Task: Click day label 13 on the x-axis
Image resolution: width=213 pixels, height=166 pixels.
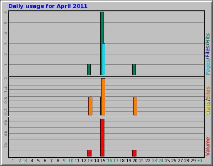Action: [x=90, y=161]
